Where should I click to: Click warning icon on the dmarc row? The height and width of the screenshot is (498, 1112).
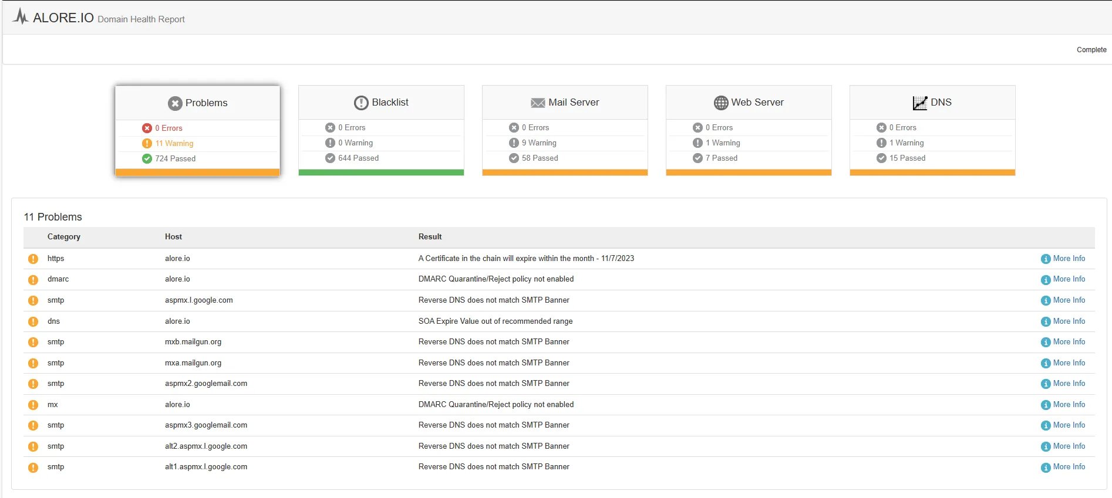pyautogui.click(x=33, y=280)
